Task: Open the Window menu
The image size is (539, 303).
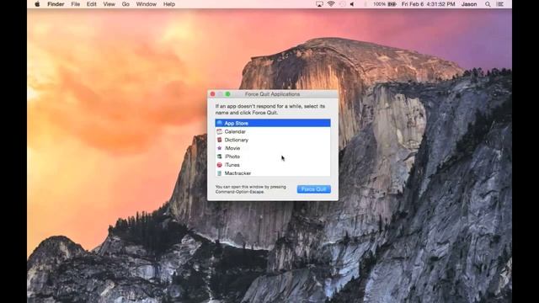Action: (x=146, y=4)
